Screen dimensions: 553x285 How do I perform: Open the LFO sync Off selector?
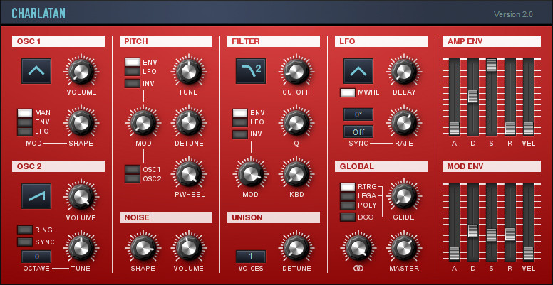(358, 132)
